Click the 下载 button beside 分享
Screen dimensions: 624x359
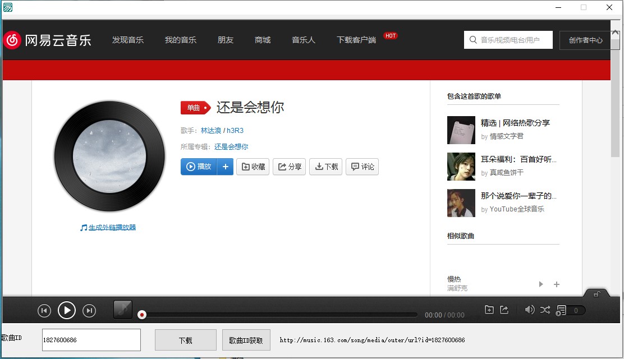tap(326, 167)
